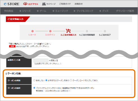Click the step 5 order complete circle
Image resolution: width=138 pixels, height=101 pixels.
[105, 31]
